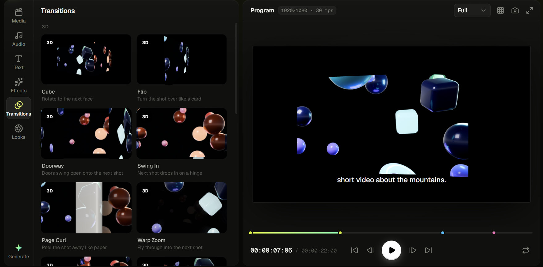Click the 3D category label
543x267 pixels.
(45, 27)
